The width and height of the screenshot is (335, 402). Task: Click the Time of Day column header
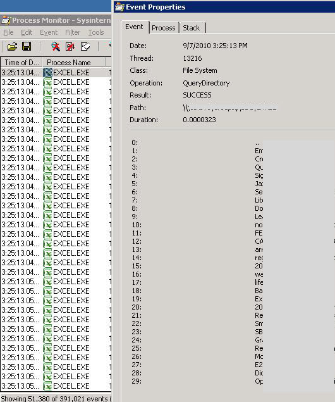[21, 62]
